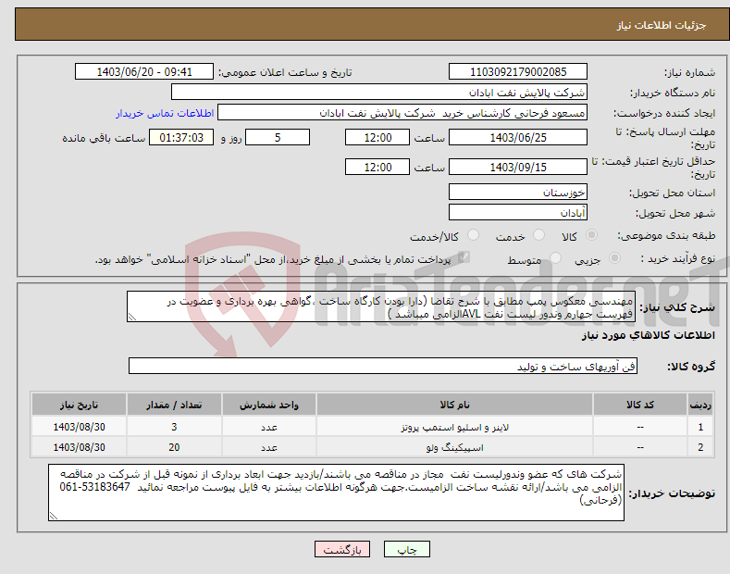Click item name اسپیکینگ ولو
This screenshot has height=574, width=730.
[454, 447]
